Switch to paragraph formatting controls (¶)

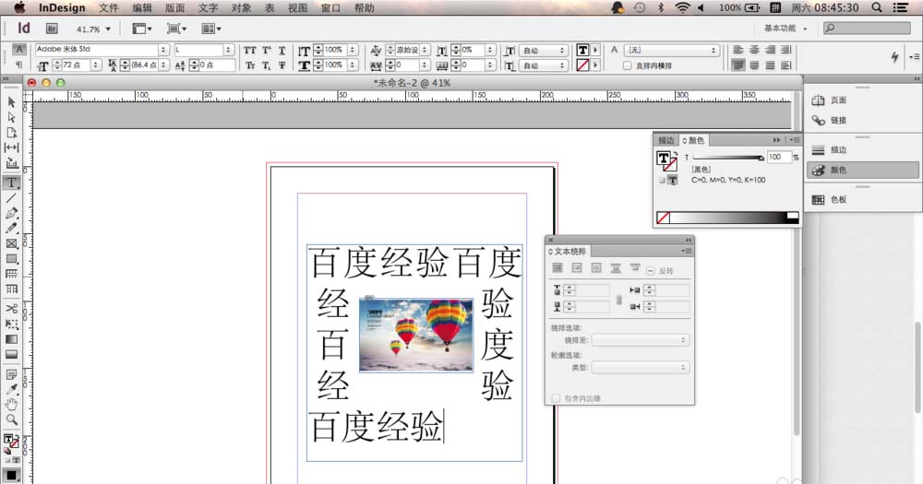point(19,65)
